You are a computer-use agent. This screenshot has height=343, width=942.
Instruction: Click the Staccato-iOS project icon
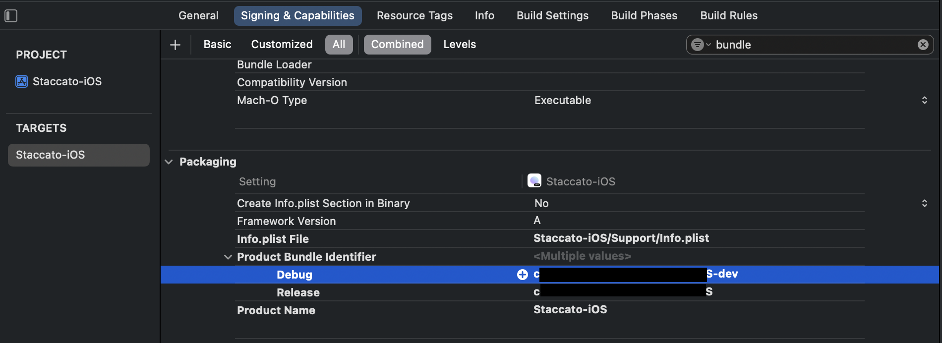pyautogui.click(x=22, y=81)
